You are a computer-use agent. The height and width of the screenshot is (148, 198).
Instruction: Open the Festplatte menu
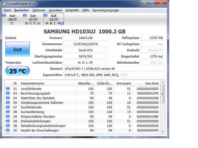[72, 10]
